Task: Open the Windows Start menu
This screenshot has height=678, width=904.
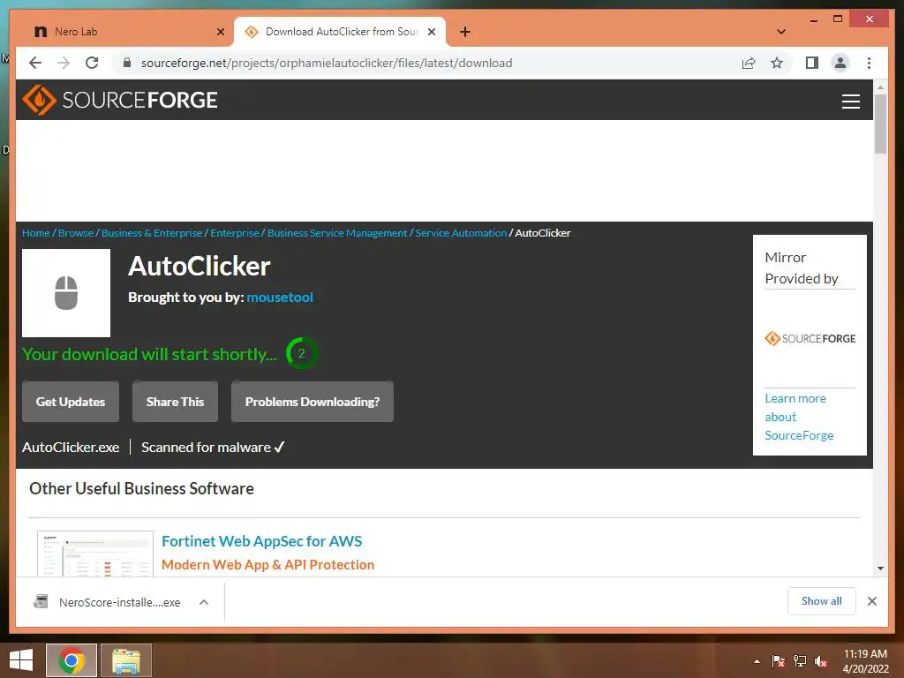Action: pyautogui.click(x=21, y=660)
